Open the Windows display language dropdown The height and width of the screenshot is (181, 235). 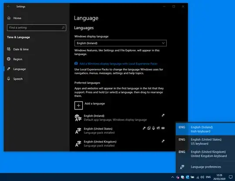121,43
